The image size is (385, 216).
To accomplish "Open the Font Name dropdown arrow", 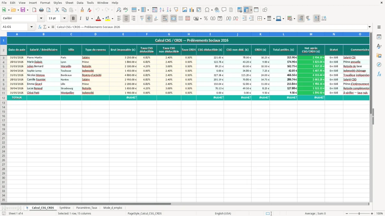I will pos(41,19).
